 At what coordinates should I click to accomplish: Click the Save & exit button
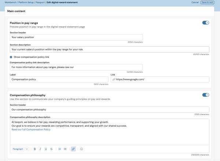coord(207,3)
